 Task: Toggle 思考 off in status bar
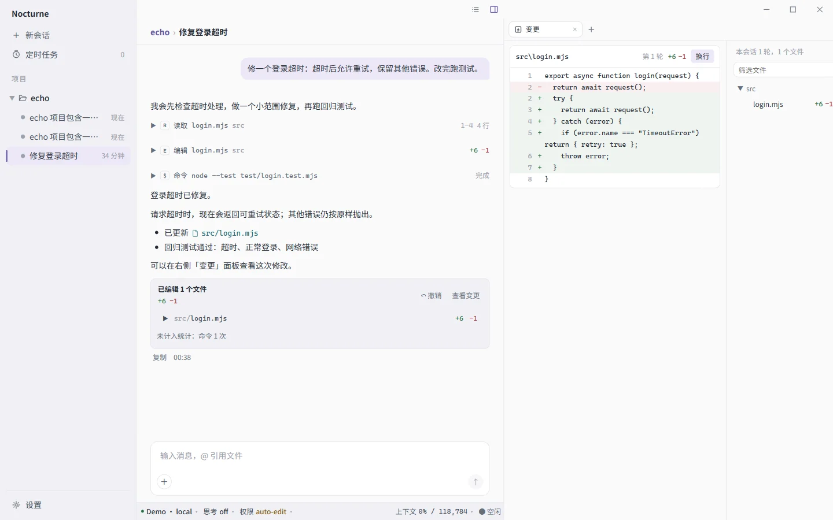[216, 512]
